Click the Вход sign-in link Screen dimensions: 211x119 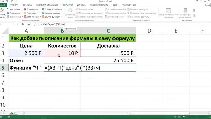(x=207, y=5)
